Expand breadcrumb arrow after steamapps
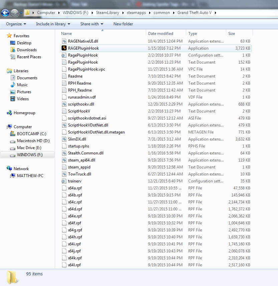The height and width of the screenshot is (286, 278). point(150,13)
